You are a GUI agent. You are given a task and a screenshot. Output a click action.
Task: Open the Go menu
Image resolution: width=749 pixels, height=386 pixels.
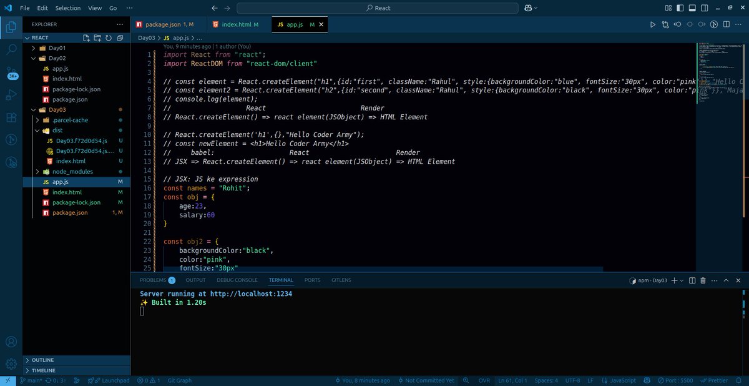(113, 8)
